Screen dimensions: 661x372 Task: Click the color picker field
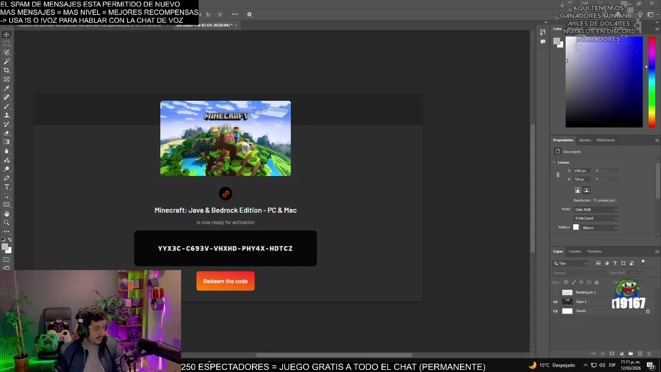604,82
